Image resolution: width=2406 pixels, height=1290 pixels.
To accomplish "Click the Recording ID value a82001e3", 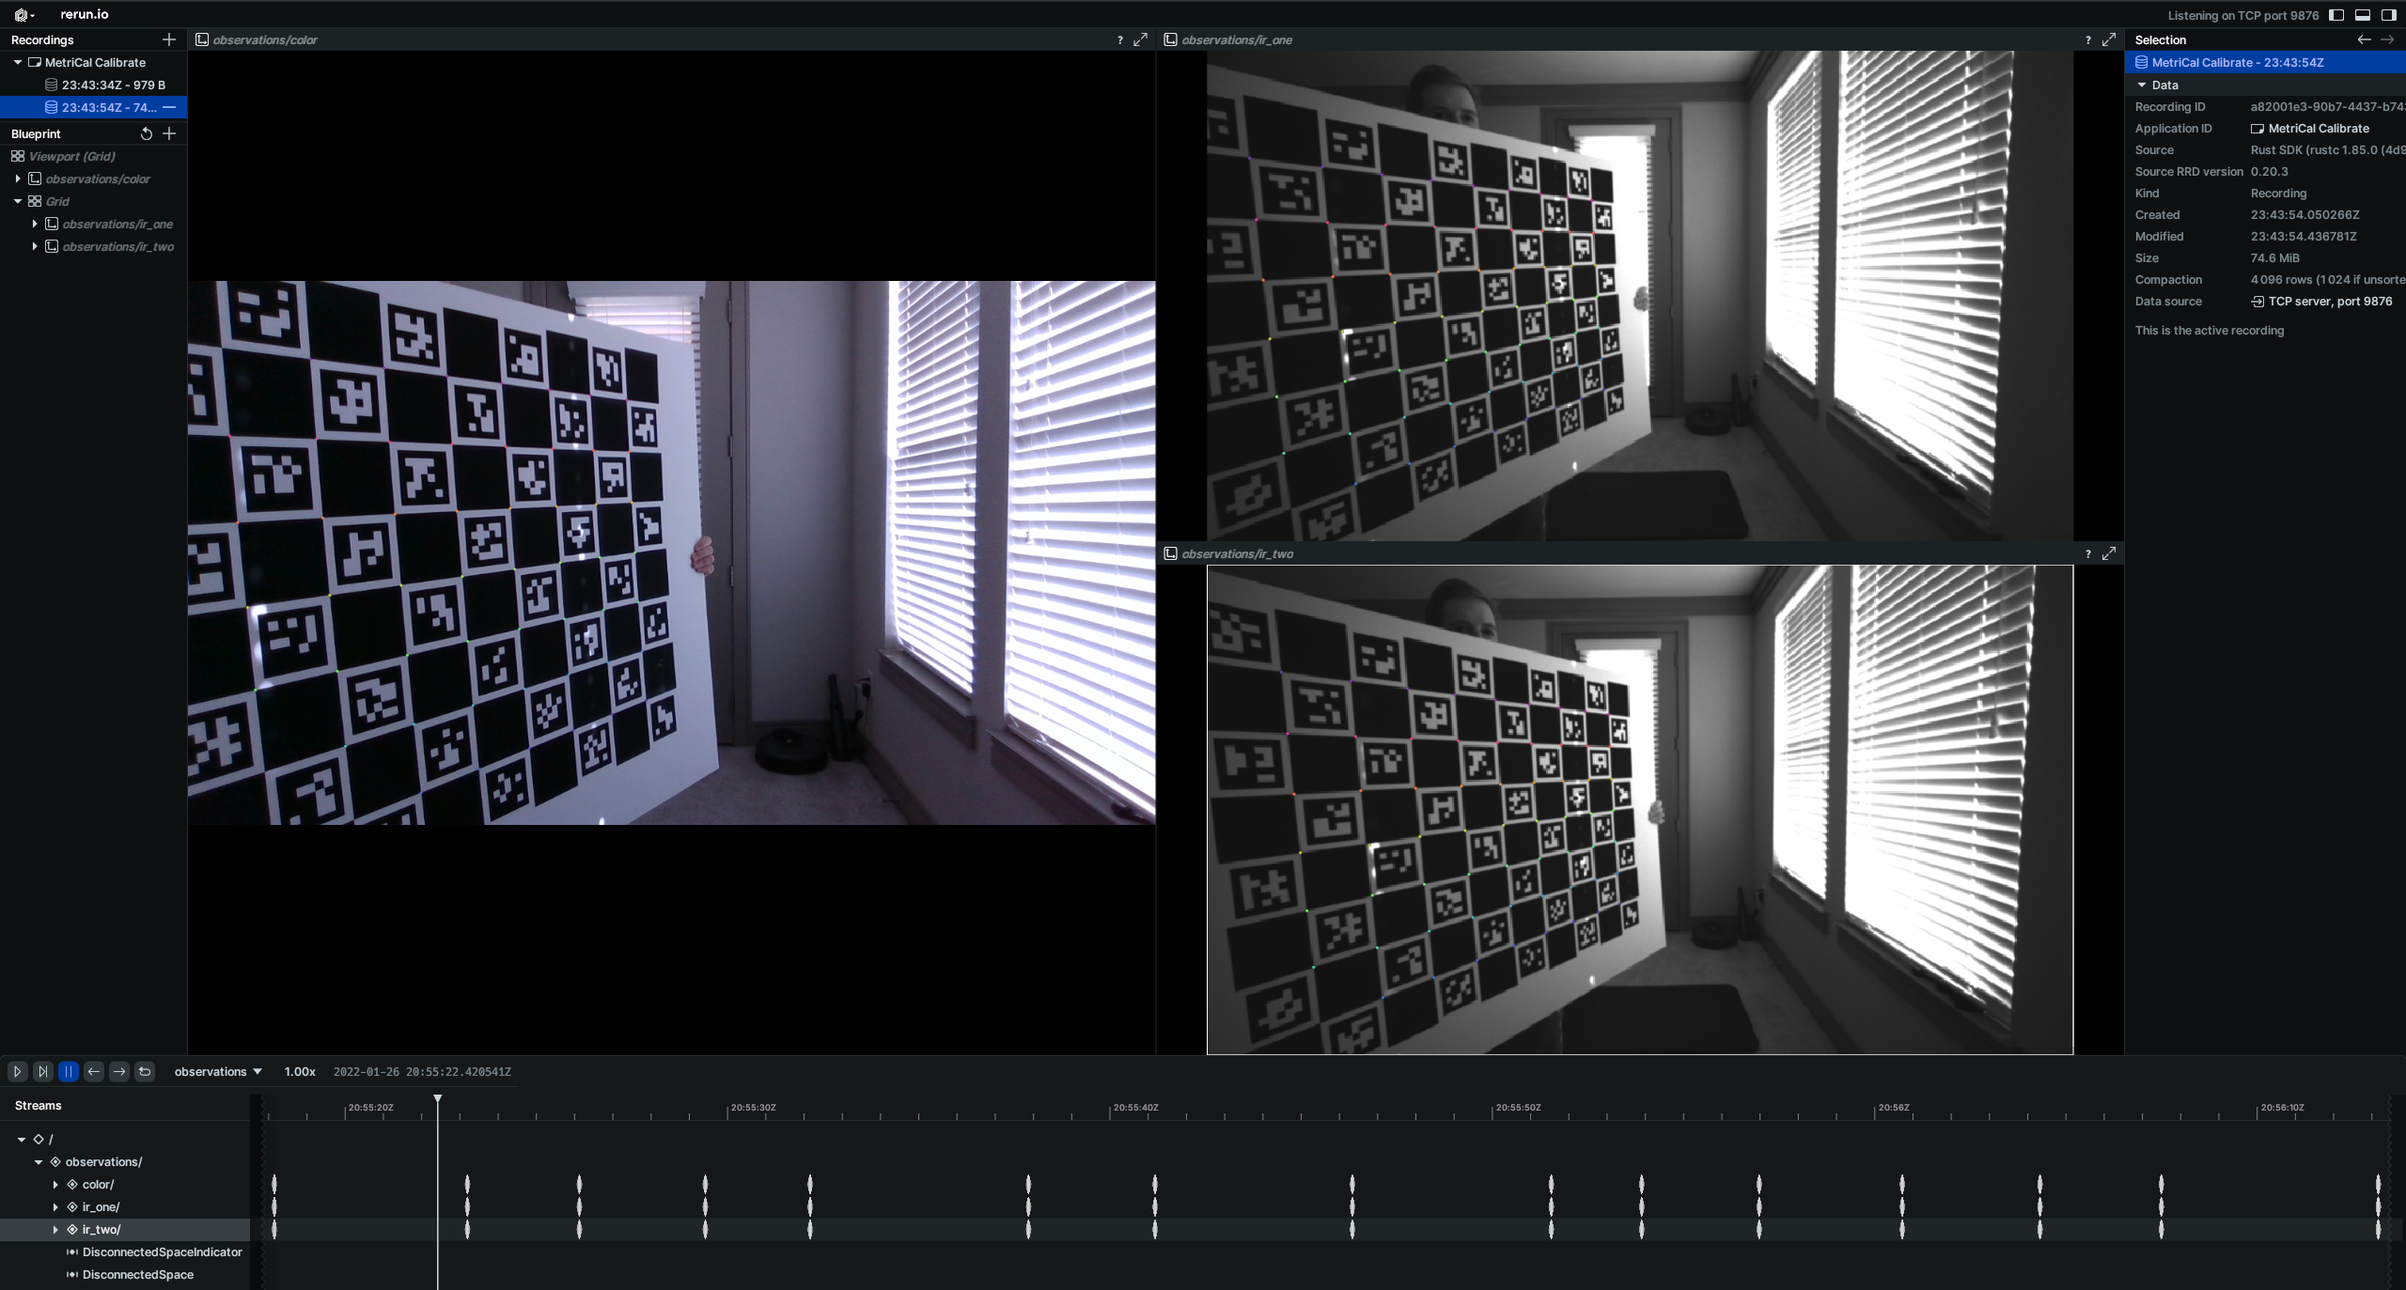I will click(x=2327, y=106).
